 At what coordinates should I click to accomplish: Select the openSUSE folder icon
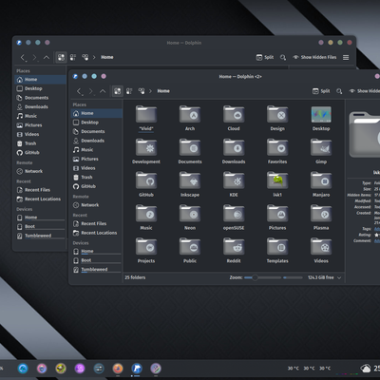pyautogui.click(x=234, y=214)
